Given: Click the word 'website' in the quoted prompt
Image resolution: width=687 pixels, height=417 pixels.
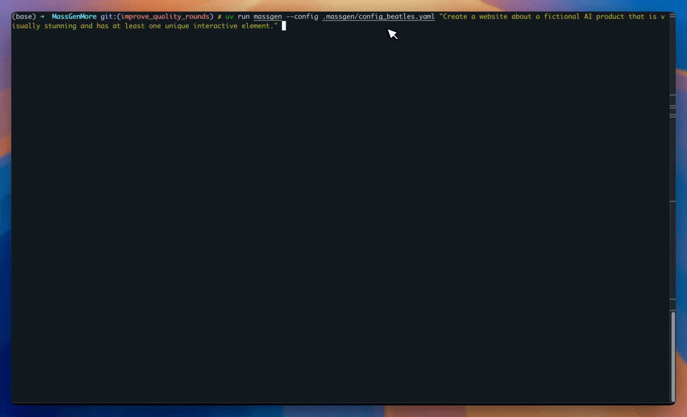Looking at the screenshot, I should (493, 17).
